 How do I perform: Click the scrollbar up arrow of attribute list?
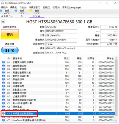[116, 58]
